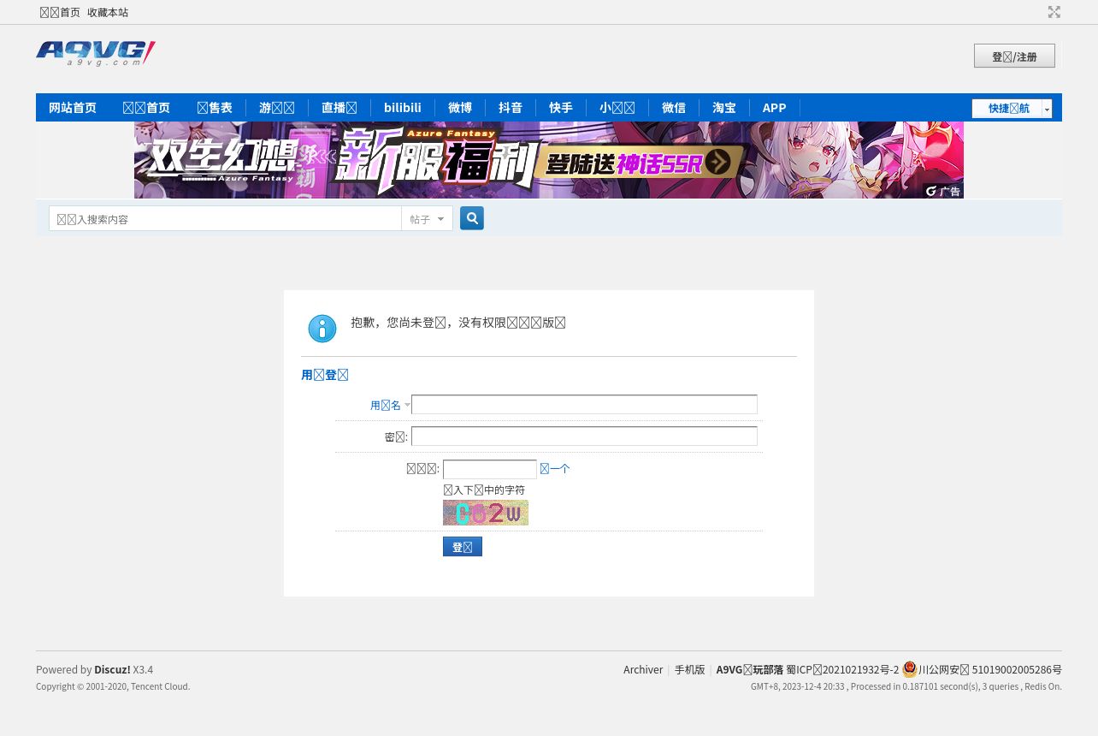Focus the search content input field

(225, 219)
